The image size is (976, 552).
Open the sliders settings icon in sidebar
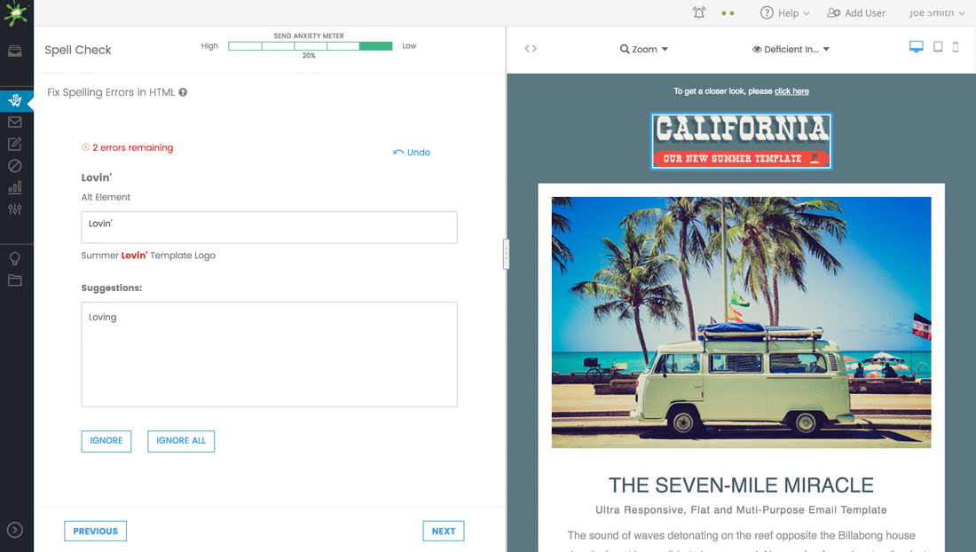click(15, 209)
